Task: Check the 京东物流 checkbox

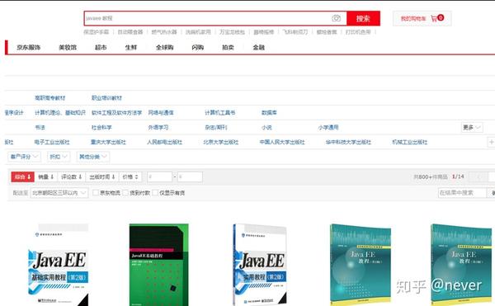Action: coord(96,192)
